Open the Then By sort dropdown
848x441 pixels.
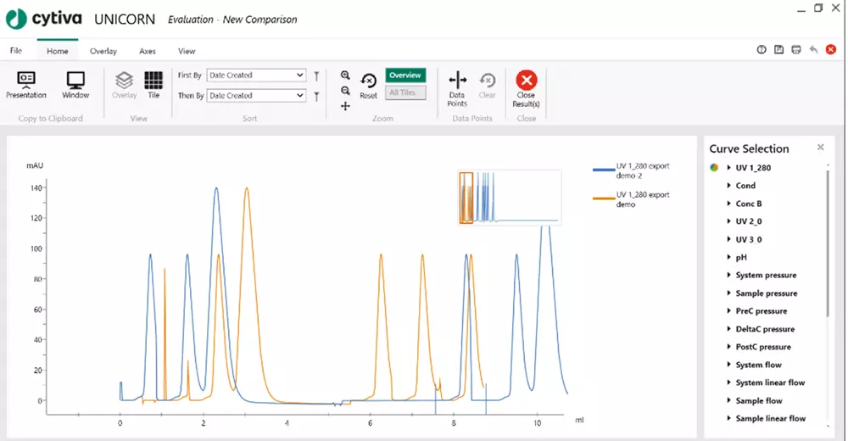pos(255,96)
